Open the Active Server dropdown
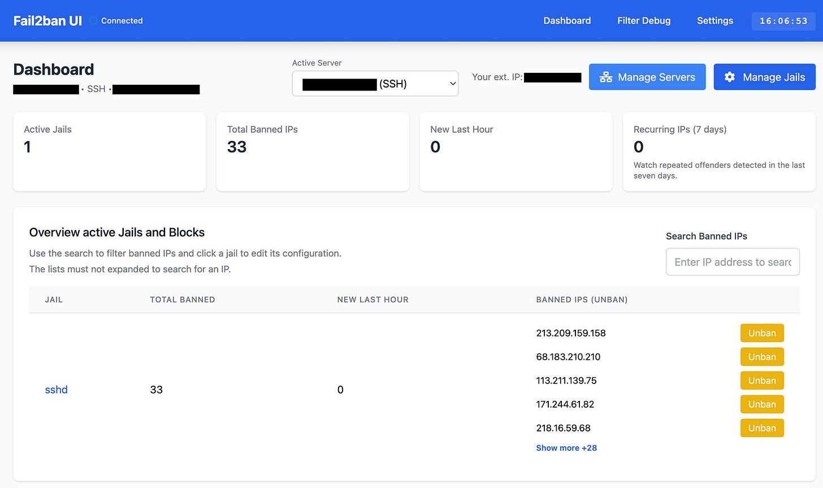The image size is (823, 488). click(375, 83)
